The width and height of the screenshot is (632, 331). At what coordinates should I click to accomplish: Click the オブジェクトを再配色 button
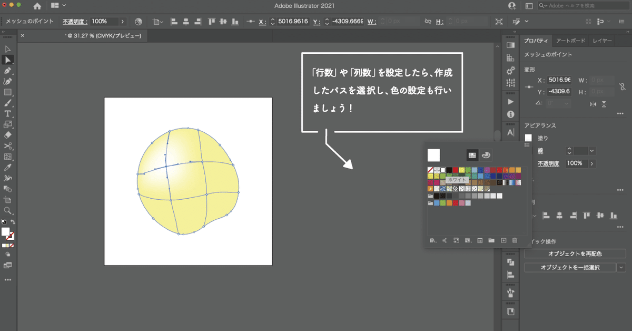click(574, 254)
